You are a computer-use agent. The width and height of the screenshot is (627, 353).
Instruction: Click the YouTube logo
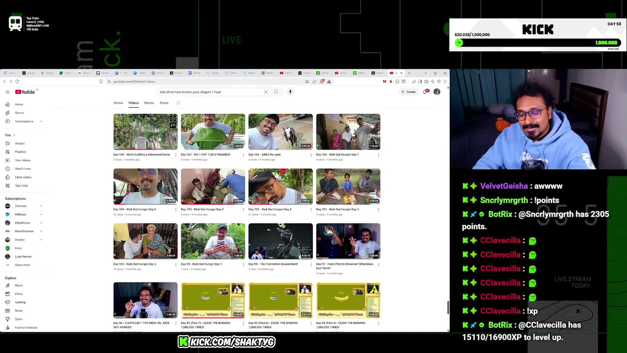tap(25, 92)
